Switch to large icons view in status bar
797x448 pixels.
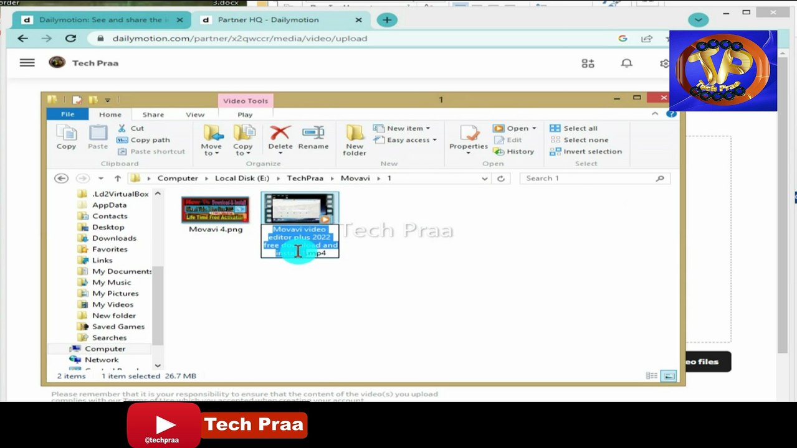point(669,376)
